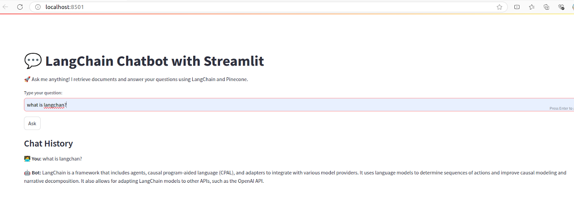The image size is (574, 201).
Task: Click the rocket emoji before 'Ask me anything'
Action: pos(27,79)
